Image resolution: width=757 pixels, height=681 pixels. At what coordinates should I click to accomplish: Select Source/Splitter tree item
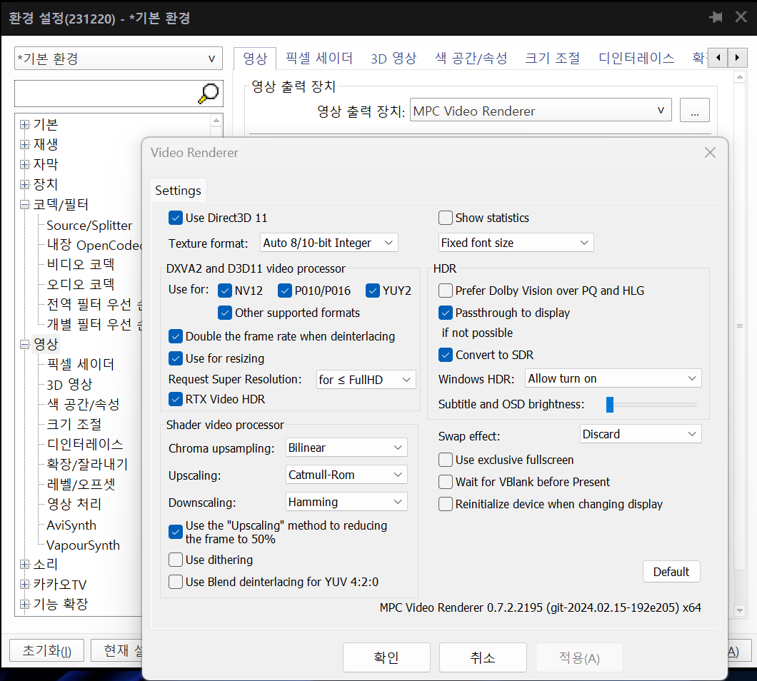89,226
